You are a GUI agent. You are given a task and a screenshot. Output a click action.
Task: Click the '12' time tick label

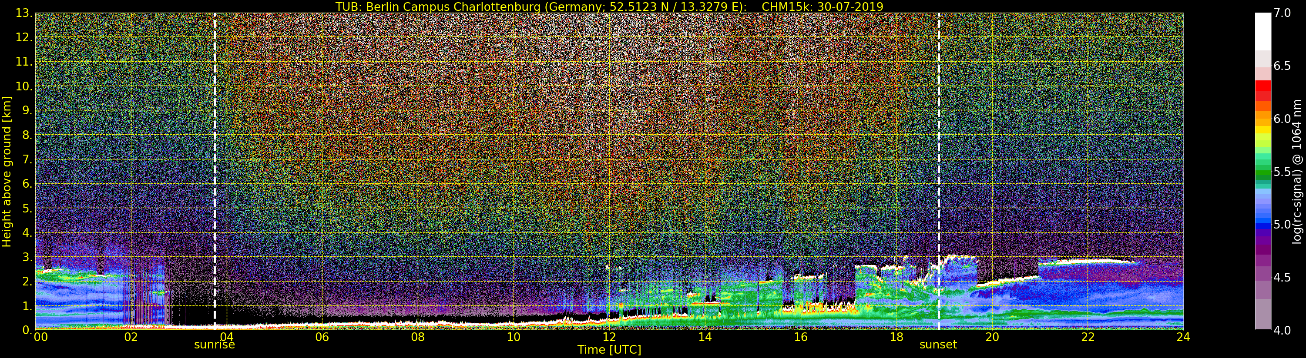tap(609, 337)
